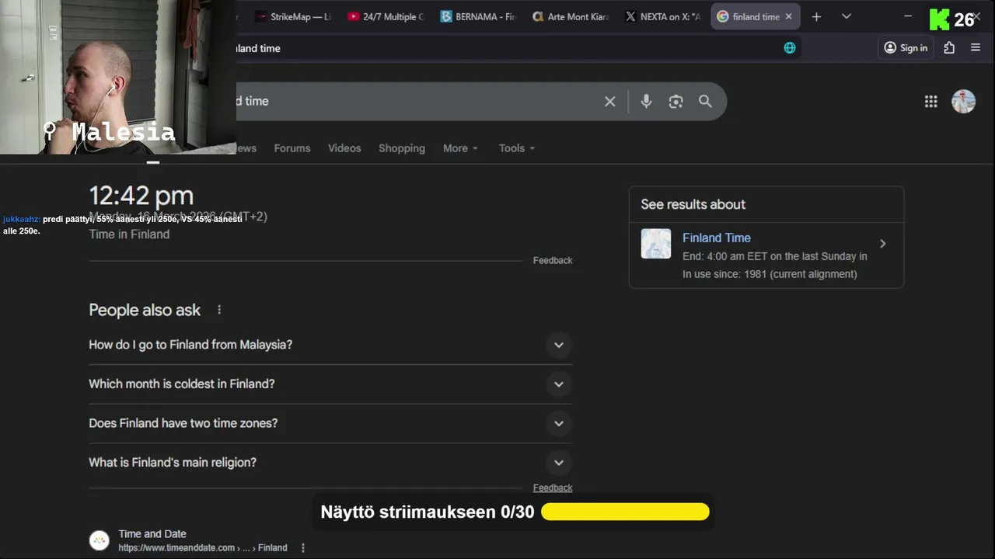The width and height of the screenshot is (995, 559).
Task: Switch to the Arte Mont Kiara tab
Action: (x=571, y=16)
